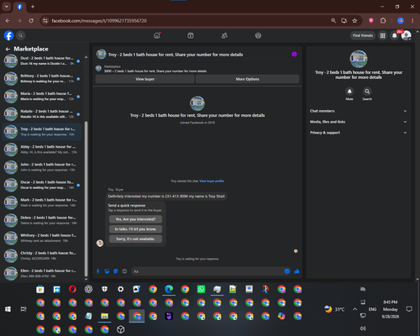Send the 'In talks. I'll let you know.' response

[135, 229]
